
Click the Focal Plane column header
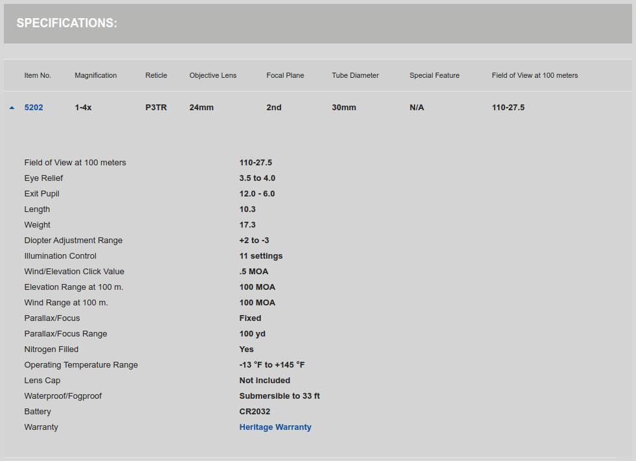[x=285, y=76]
